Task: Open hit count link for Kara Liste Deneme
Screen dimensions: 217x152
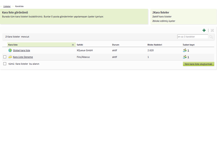Action: pyautogui.click(x=188, y=57)
